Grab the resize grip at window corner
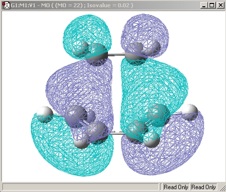Viewport: 226px width, 192px height. [x=223, y=188]
